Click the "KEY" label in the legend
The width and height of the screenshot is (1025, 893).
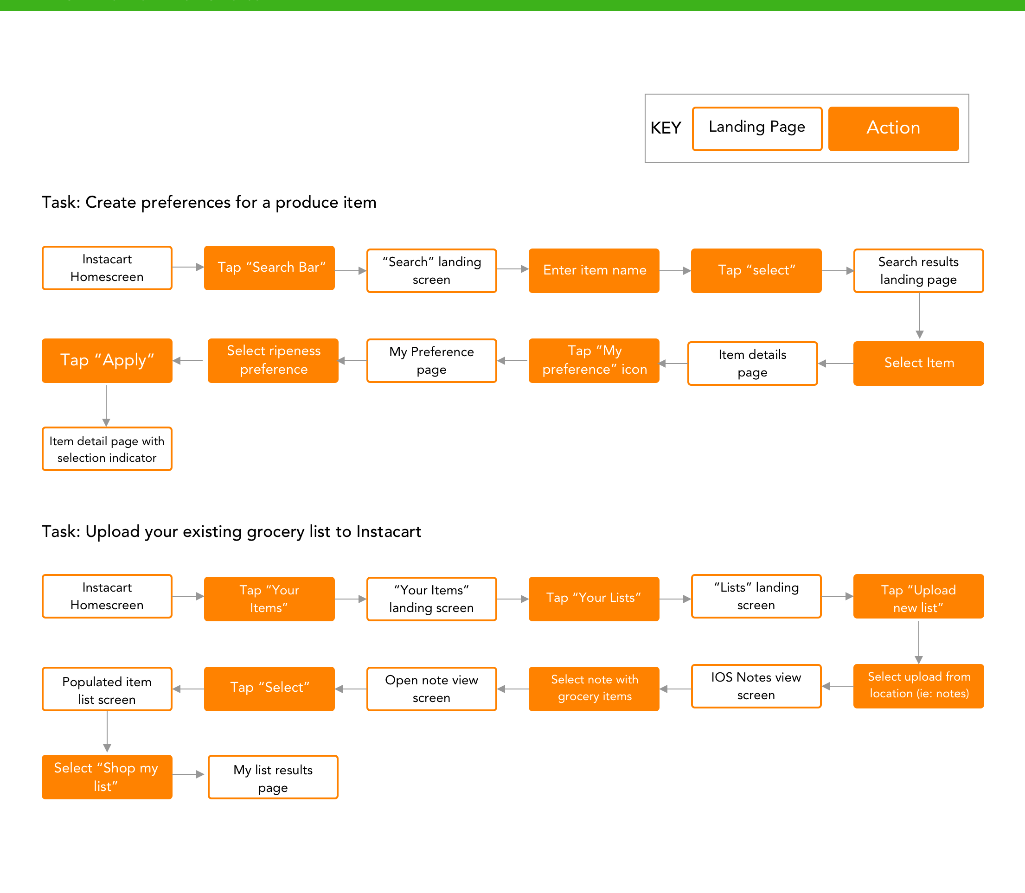coord(666,128)
